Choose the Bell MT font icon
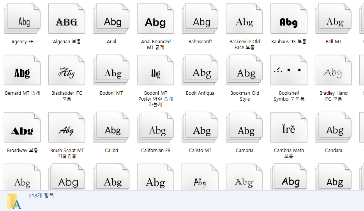364x211 pixels. point(333,19)
